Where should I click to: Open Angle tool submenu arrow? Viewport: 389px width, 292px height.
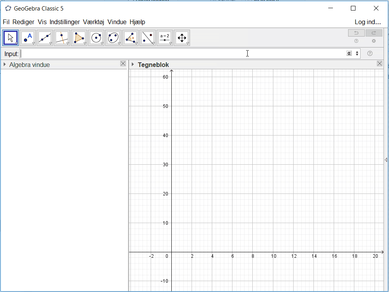point(136,44)
